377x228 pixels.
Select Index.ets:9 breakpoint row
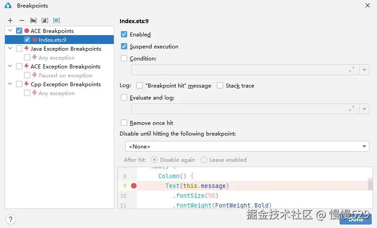59,40
